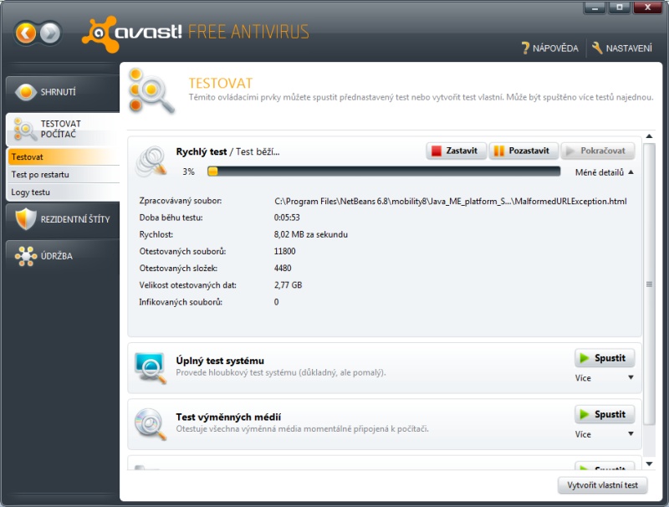This screenshot has height=507, width=669.
Task: Click the vertical scrollbar thumb
Action: pyautogui.click(x=649, y=284)
